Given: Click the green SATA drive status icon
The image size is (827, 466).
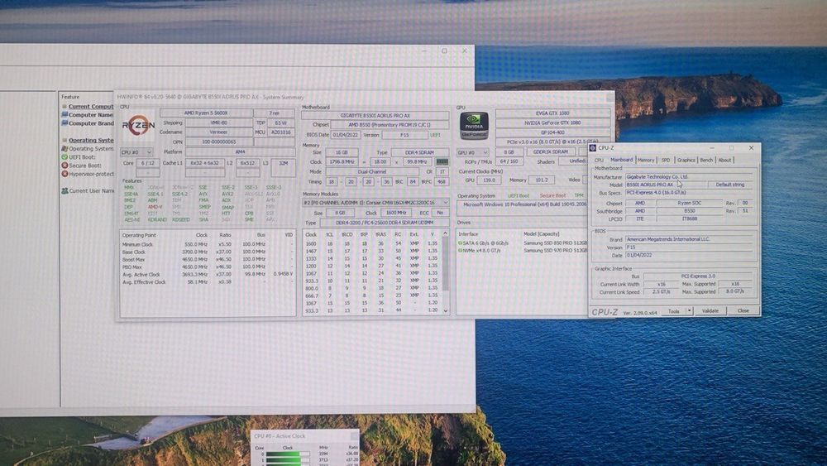Looking at the screenshot, I should pyautogui.click(x=460, y=243).
